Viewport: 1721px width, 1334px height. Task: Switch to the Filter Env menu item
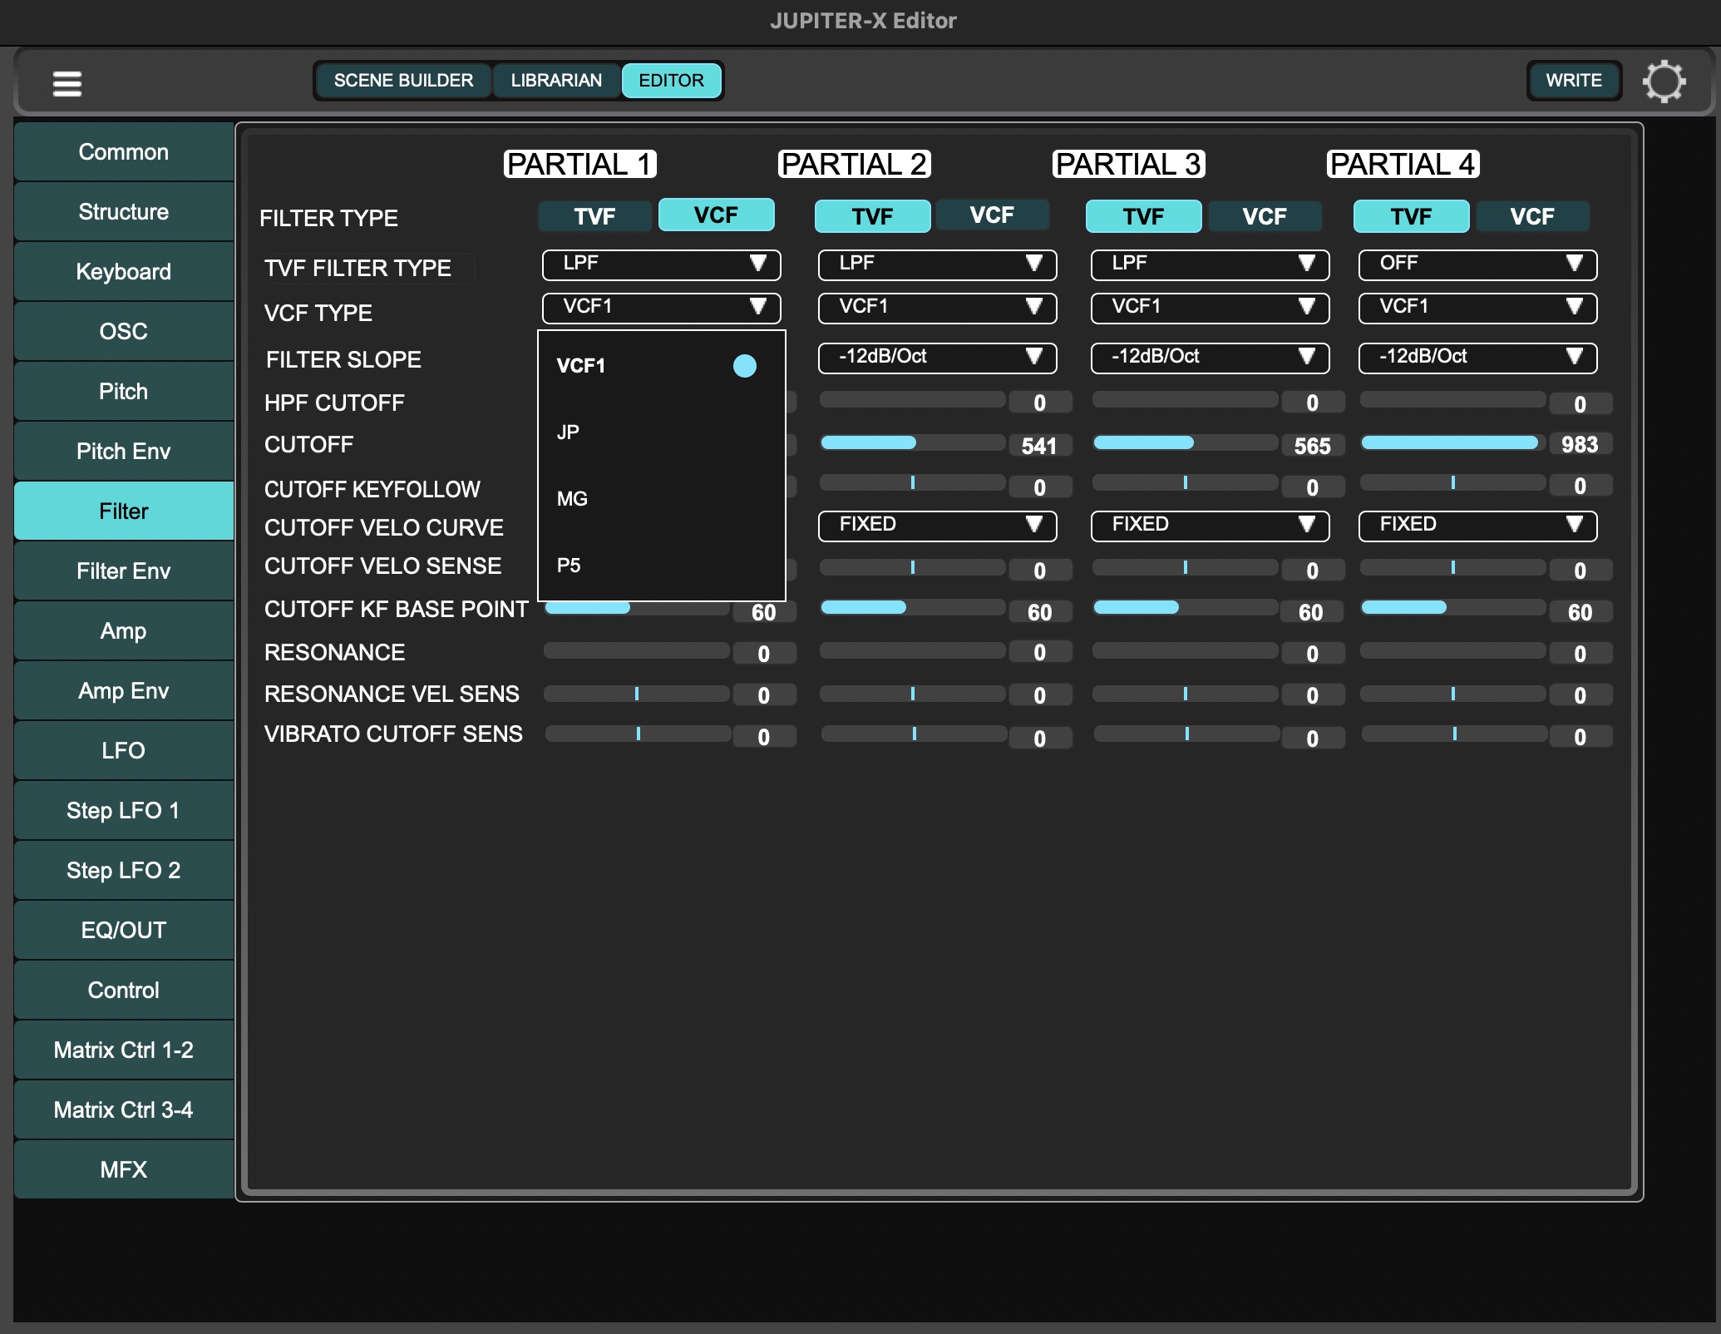click(123, 570)
